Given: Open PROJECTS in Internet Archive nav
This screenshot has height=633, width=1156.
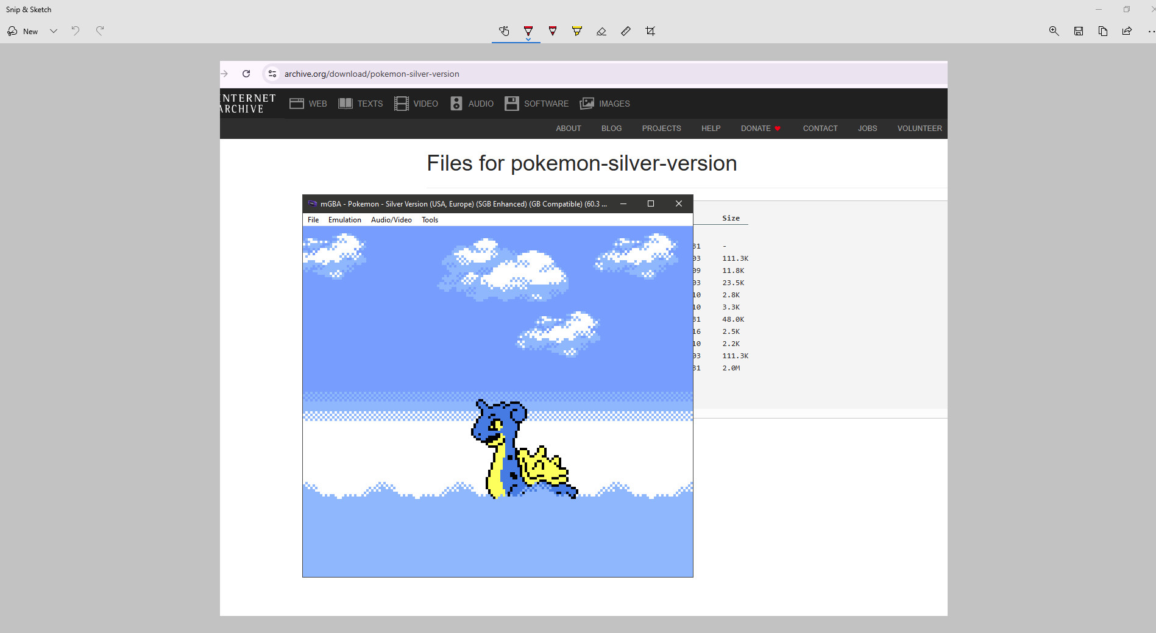Looking at the screenshot, I should point(661,129).
